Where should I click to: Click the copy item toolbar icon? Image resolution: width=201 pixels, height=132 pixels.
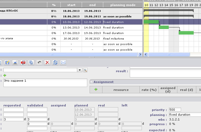[x=31, y=62]
